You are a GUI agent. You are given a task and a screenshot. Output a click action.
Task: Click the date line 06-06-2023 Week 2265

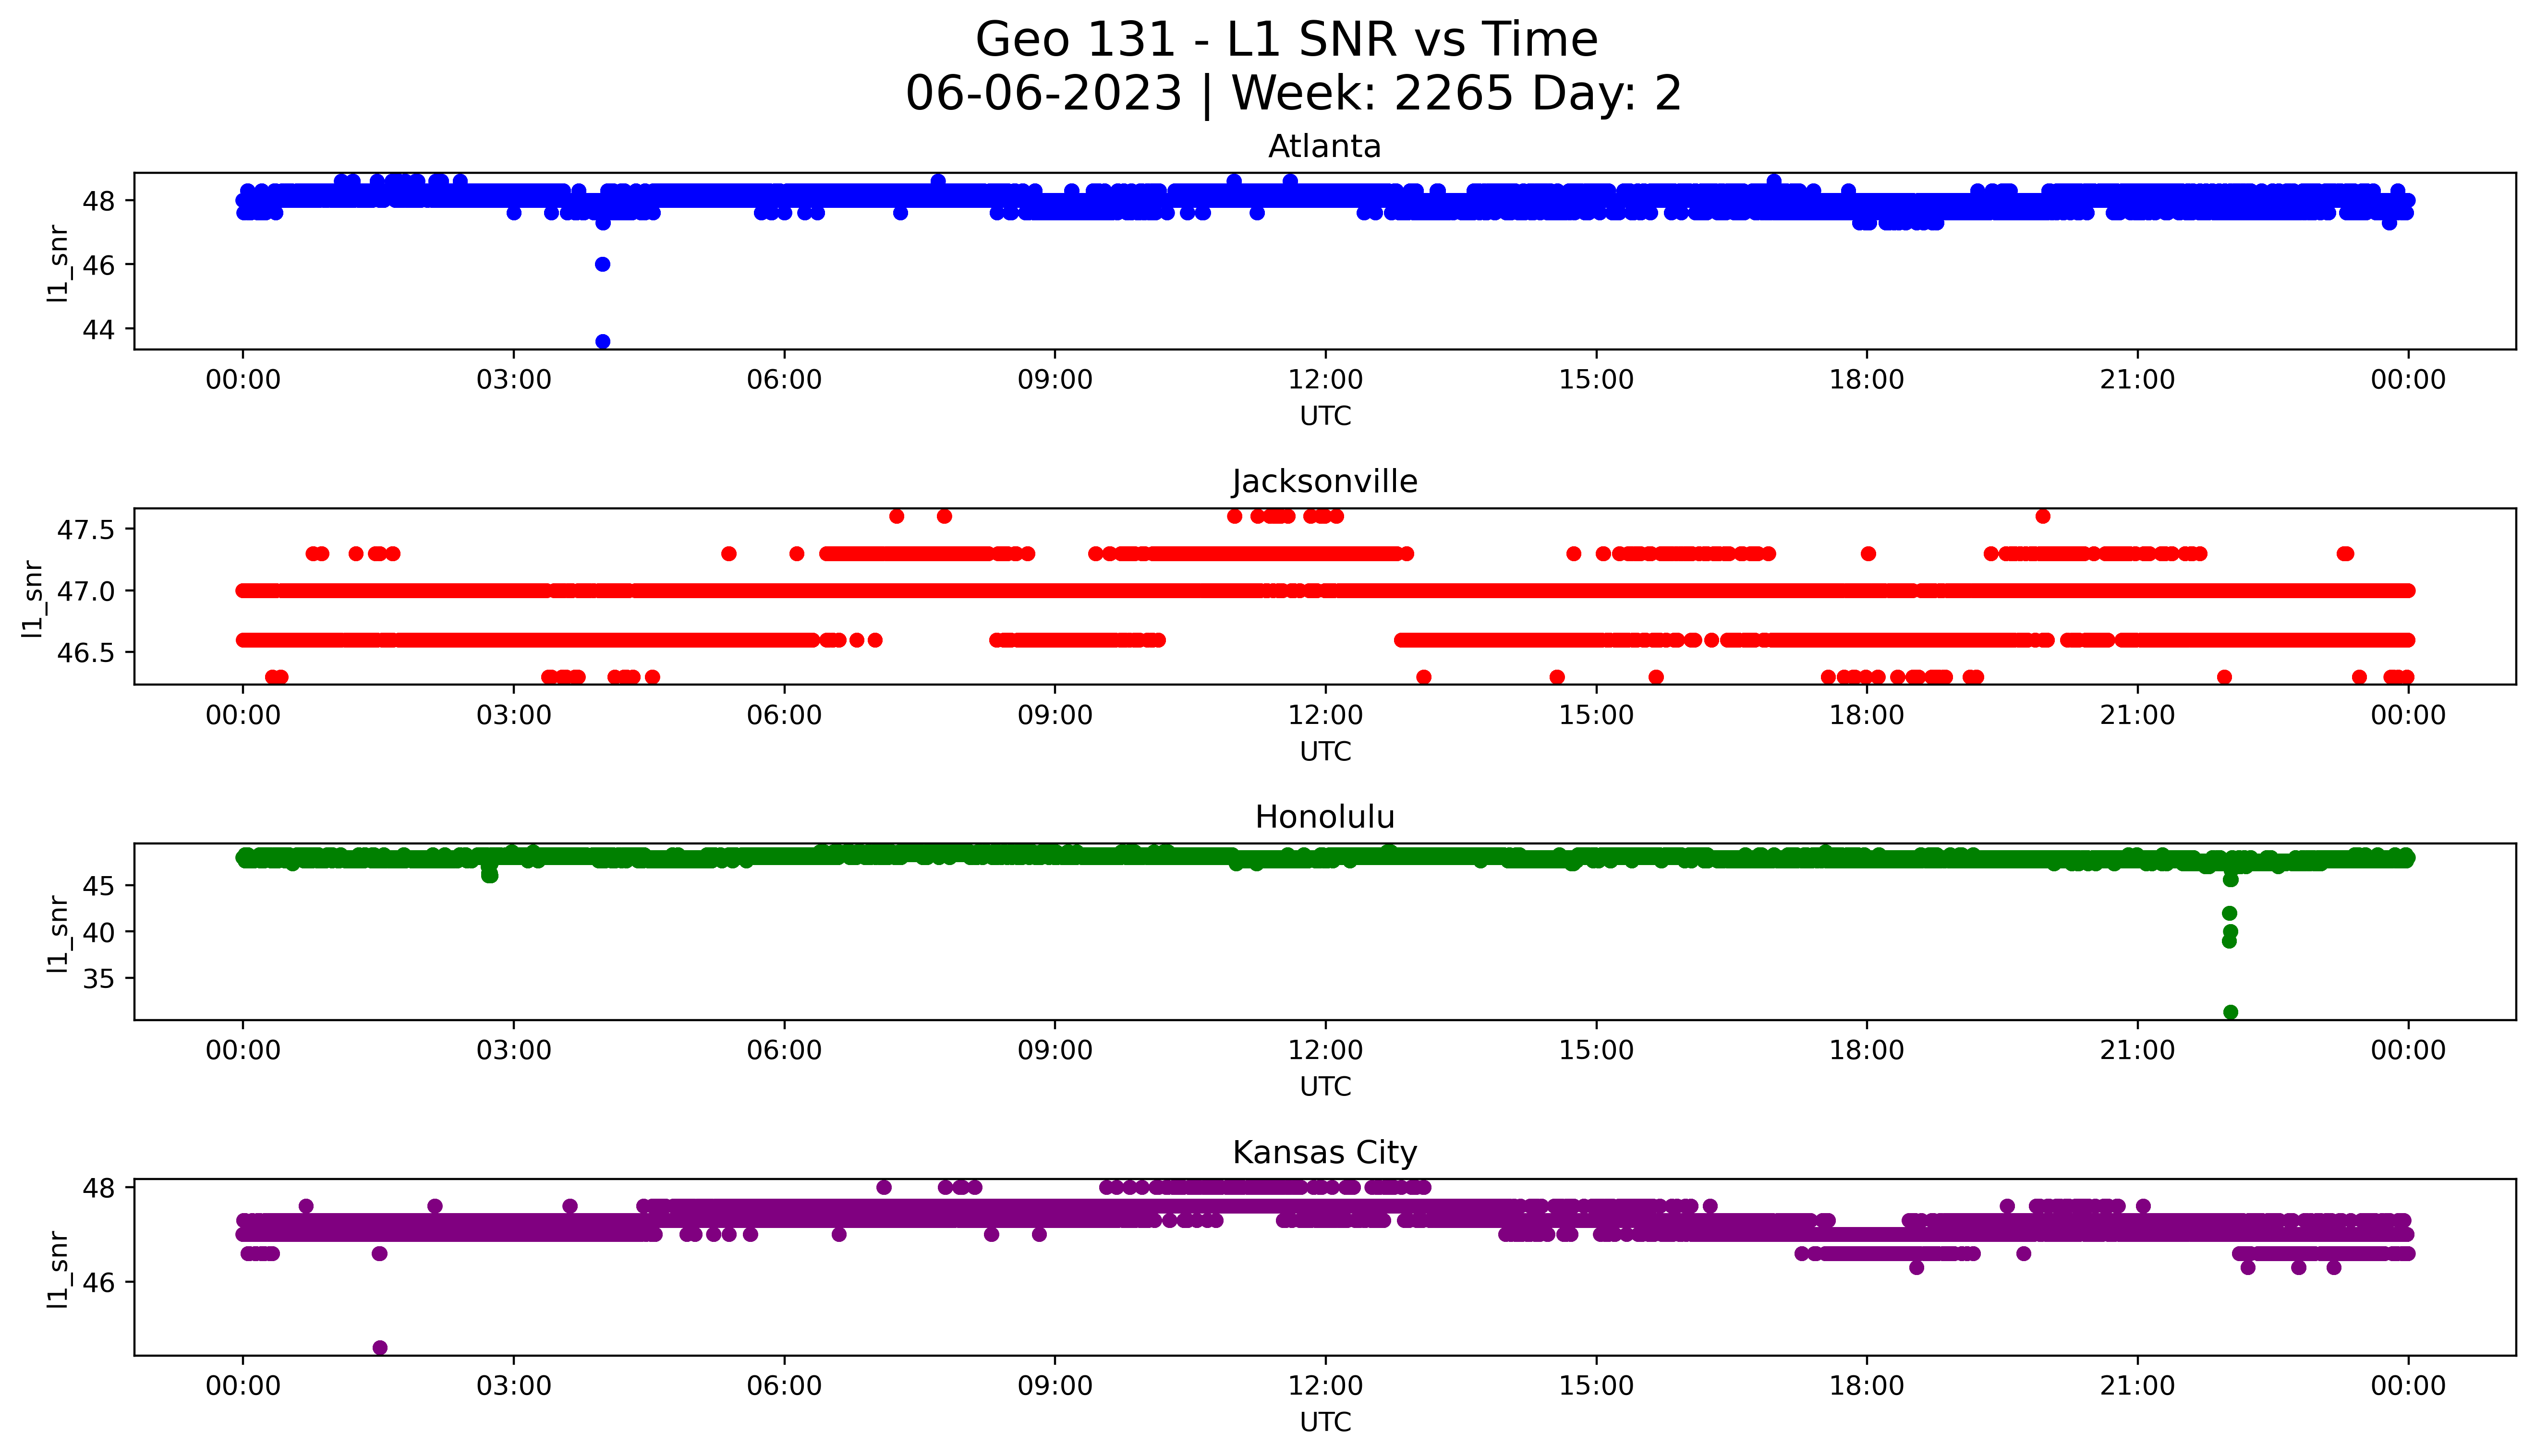(1293, 94)
